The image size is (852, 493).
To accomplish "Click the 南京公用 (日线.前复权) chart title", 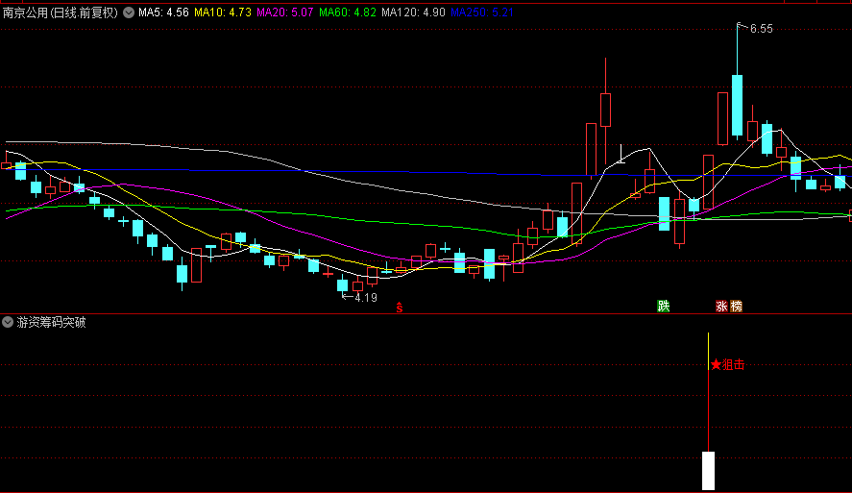I will click(x=60, y=12).
